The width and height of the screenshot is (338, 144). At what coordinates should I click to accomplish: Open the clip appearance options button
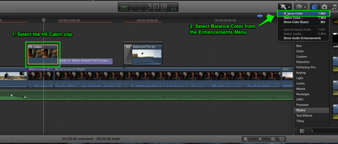coord(281,139)
